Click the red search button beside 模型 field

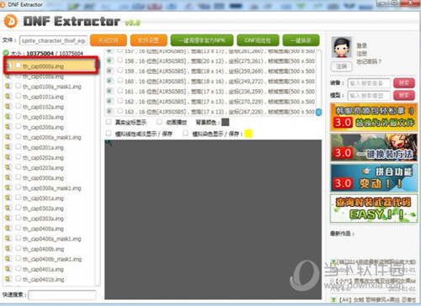[403, 96]
